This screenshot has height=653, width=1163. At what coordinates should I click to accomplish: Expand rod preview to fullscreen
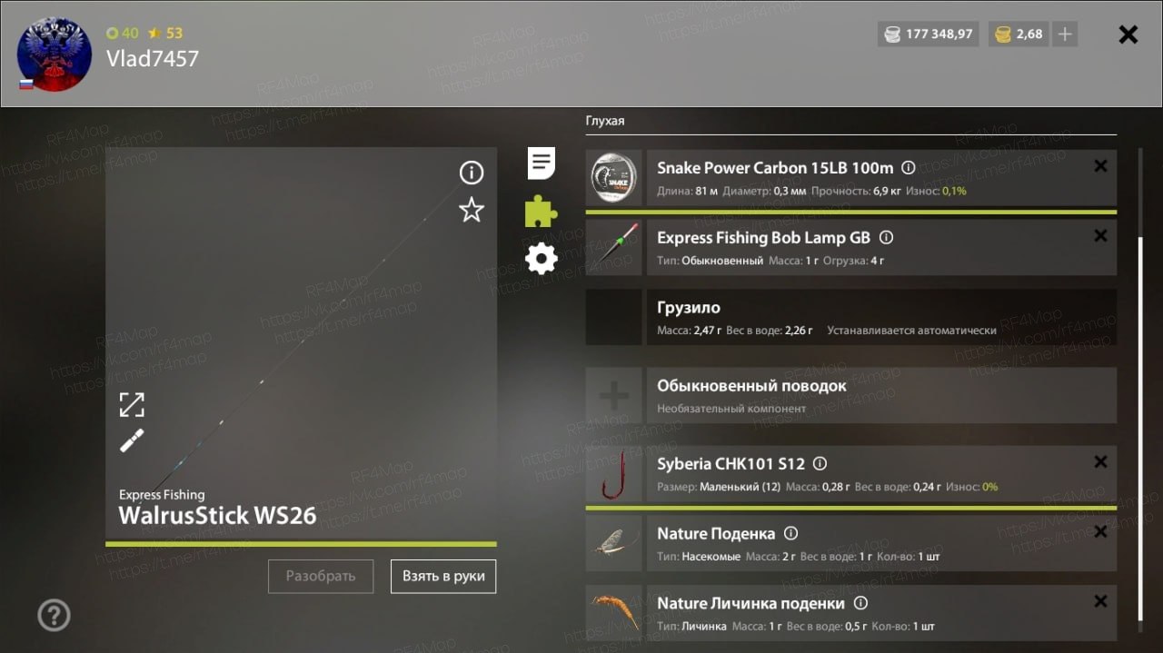point(132,404)
